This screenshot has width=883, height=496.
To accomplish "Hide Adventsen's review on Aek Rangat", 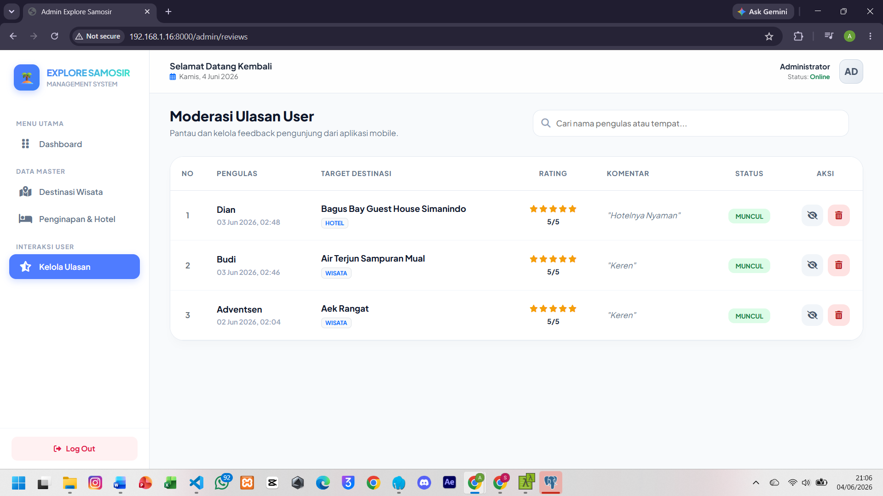I will tap(812, 315).
